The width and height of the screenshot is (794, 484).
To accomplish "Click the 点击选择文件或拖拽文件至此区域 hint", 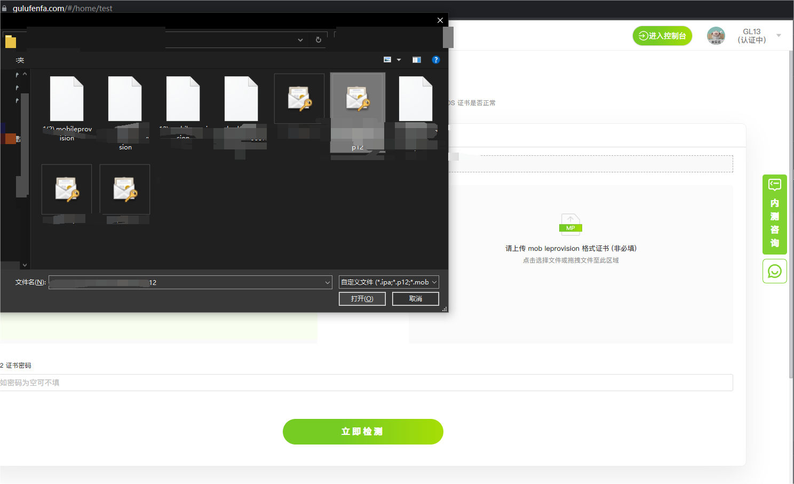I will (571, 260).
